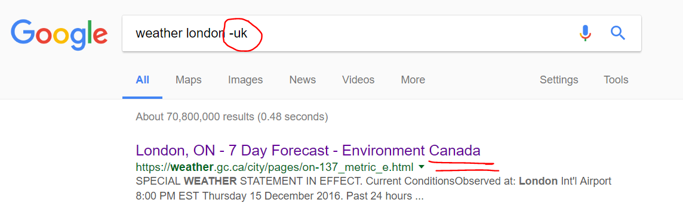Click the magnifying glass search icon
Viewport: 683px width, 218px height.
coord(618,33)
